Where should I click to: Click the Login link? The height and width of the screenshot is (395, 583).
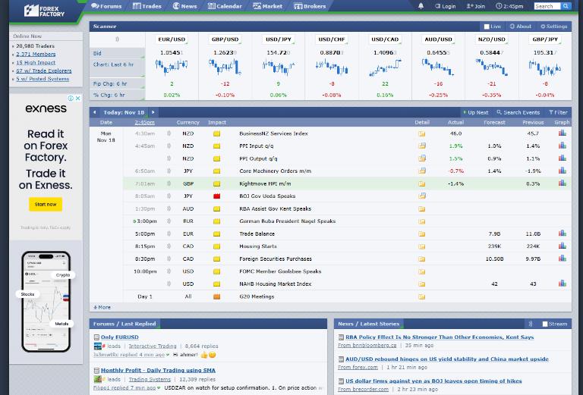[x=445, y=6]
